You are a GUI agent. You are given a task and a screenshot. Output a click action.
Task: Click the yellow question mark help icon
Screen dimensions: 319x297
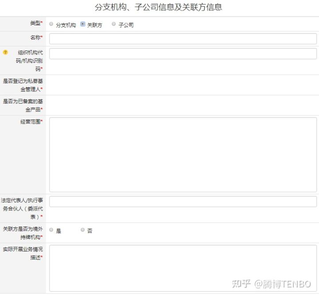click(5, 52)
